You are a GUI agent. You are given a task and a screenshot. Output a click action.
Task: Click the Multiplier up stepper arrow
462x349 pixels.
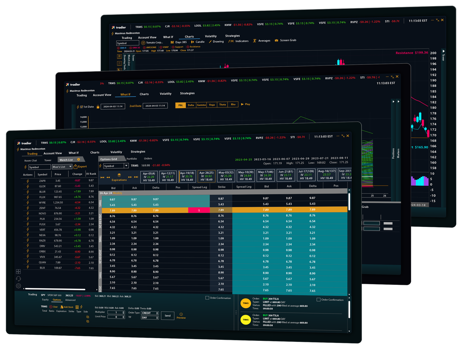pos(123,311)
